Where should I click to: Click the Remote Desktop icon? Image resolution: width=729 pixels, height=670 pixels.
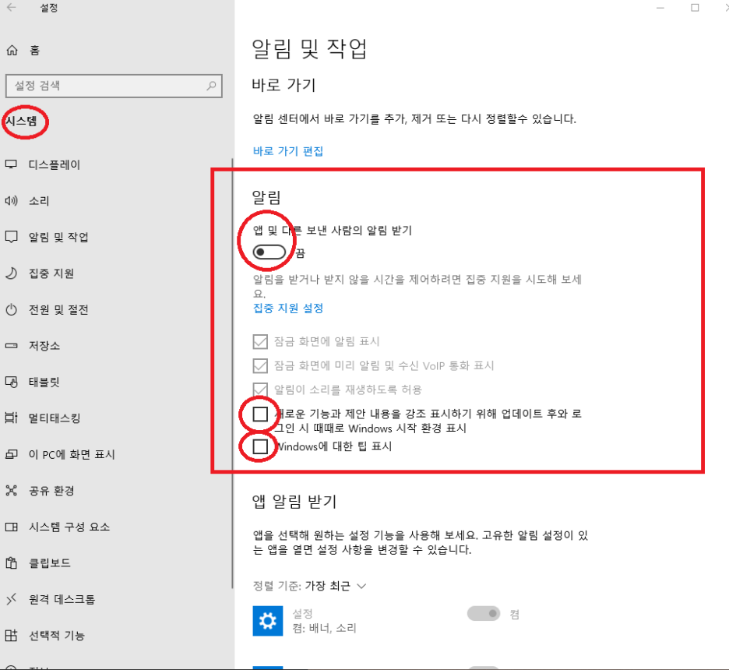(11, 599)
